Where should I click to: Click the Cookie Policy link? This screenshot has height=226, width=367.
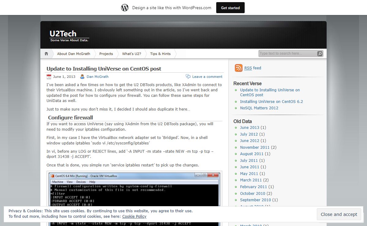coord(134,217)
